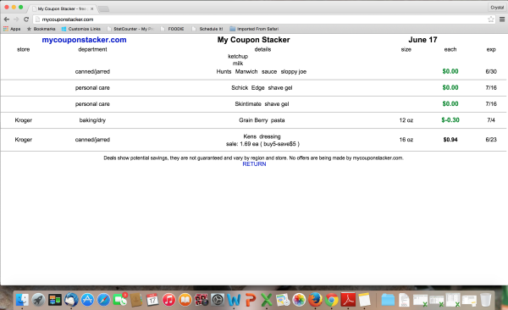
Task: Open the Apps shortcut in bookmarks bar
Action: pos(12,29)
